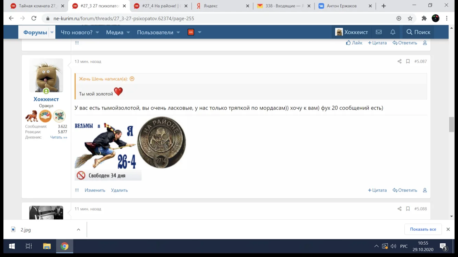458x257 pixels.
Task: Quote post #5.087 with +Цитата
Action: (x=377, y=190)
